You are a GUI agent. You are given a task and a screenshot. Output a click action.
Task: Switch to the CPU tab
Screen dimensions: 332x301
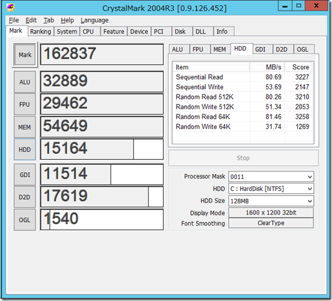(x=90, y=31)
